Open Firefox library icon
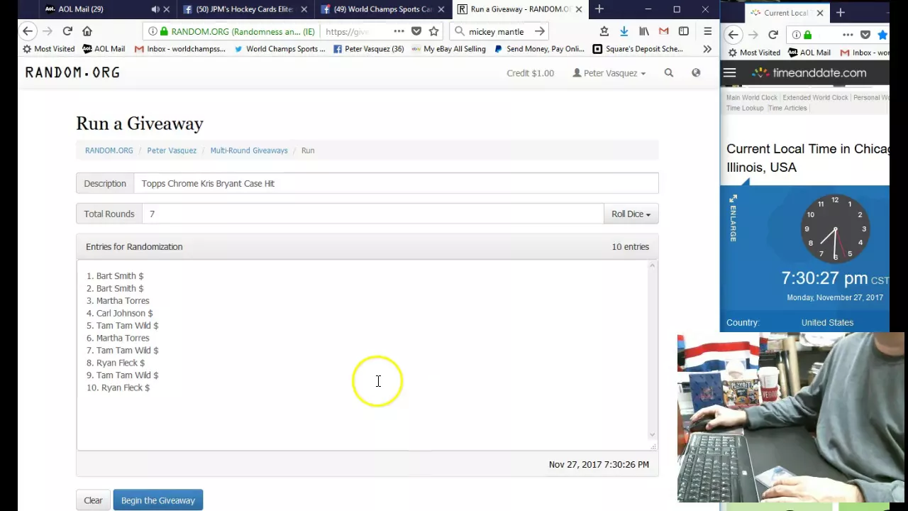The image size is (908, 511). [644, 31]
